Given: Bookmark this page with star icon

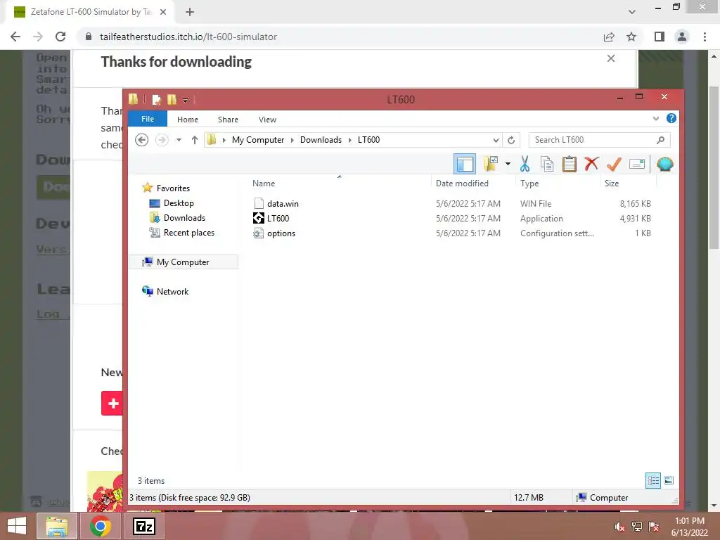Looking at the screenshot, I should 631,37.
